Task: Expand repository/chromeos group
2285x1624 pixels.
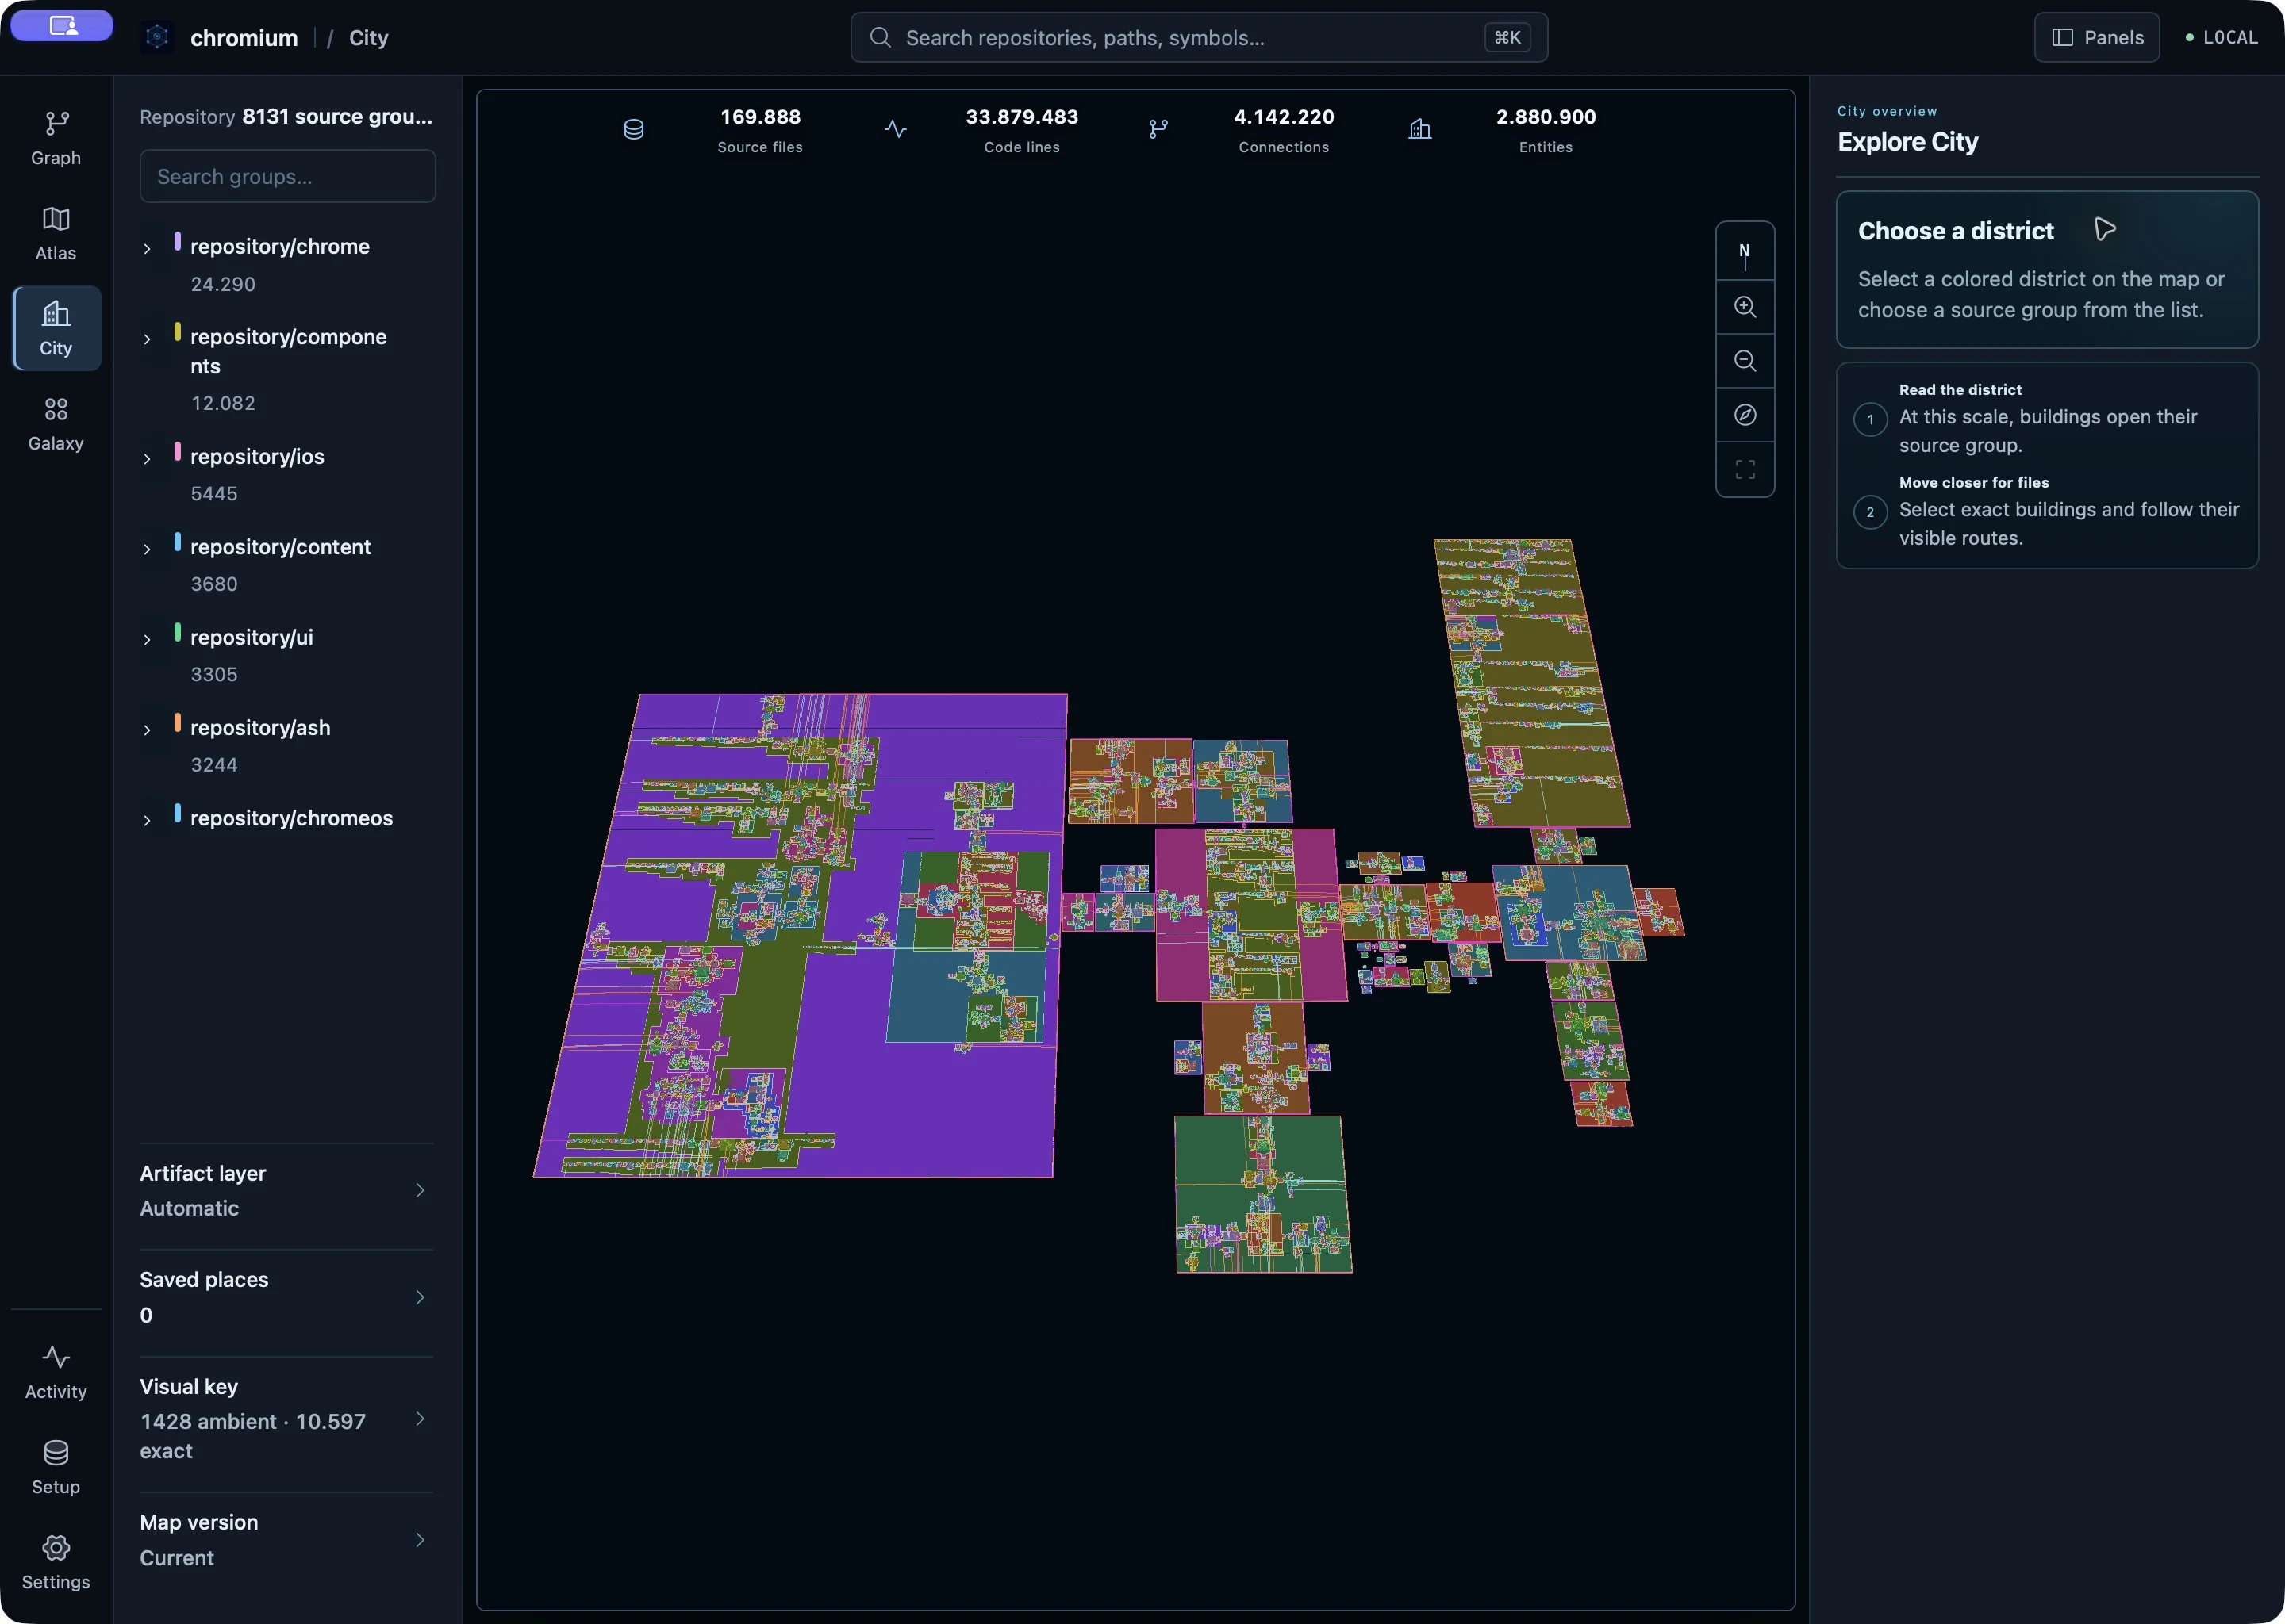Action: tap(147, 820)
